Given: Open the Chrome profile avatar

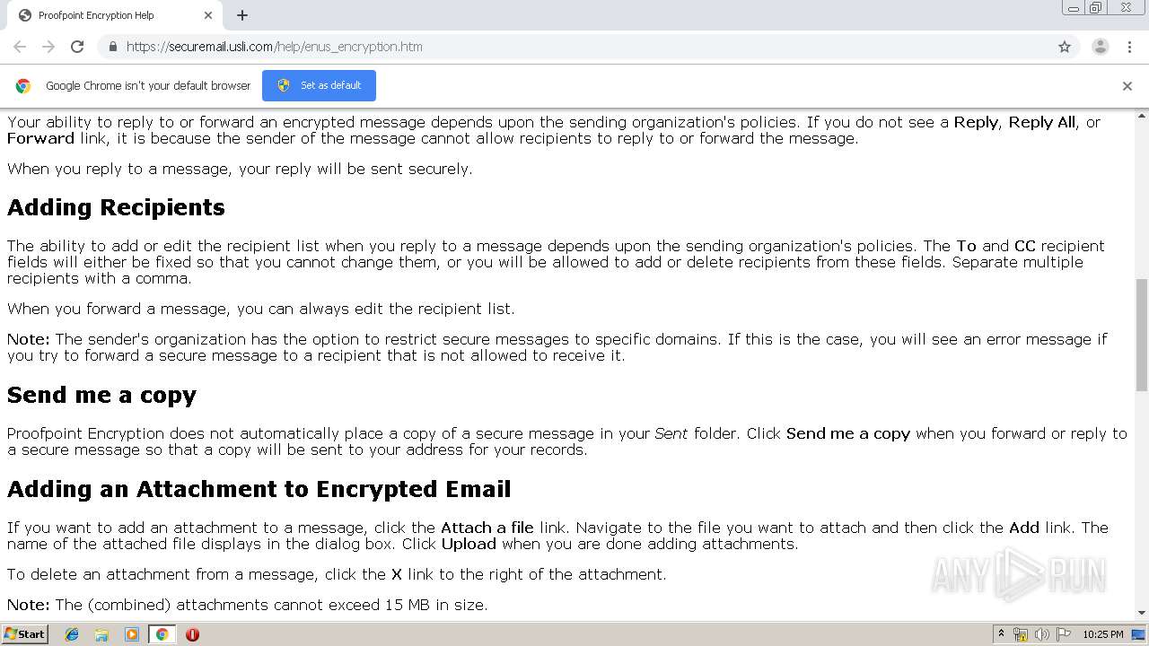Looking at the screenshot, I should (1100, 47).
